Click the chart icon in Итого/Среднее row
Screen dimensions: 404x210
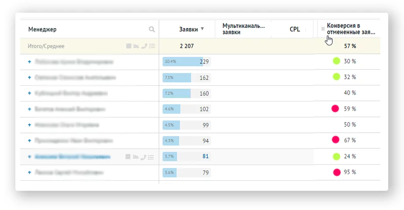pos(136,46)
